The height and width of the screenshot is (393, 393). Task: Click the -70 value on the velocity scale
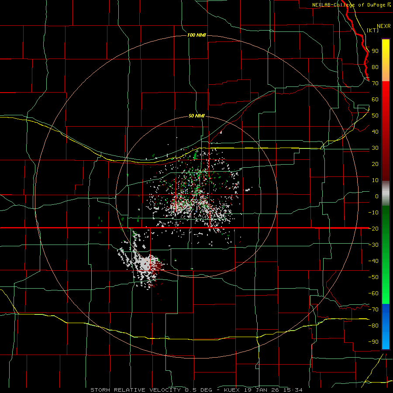point(373,310)
